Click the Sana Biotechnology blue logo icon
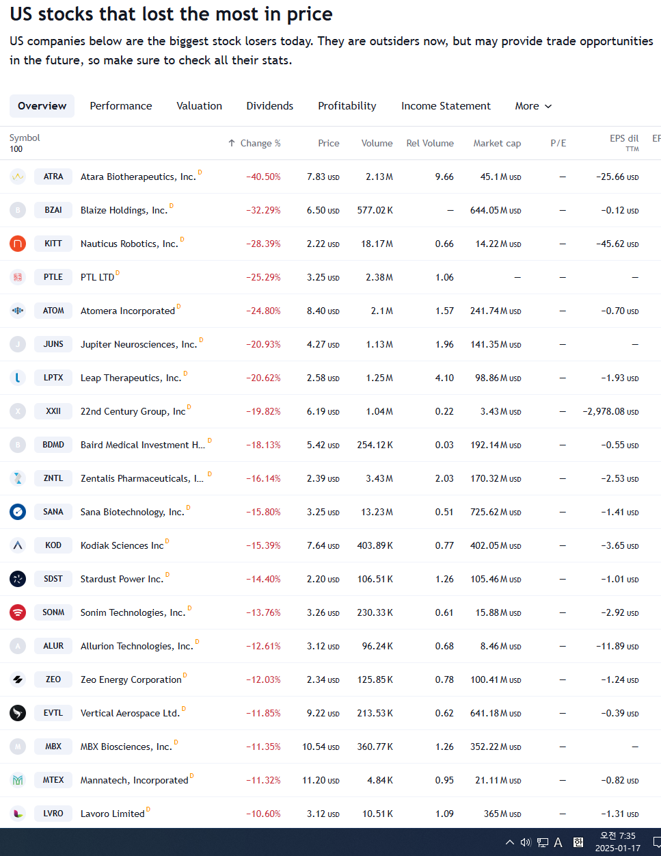Image resolution: width=661 pixels, height=856 pixels. pos(18,512)
